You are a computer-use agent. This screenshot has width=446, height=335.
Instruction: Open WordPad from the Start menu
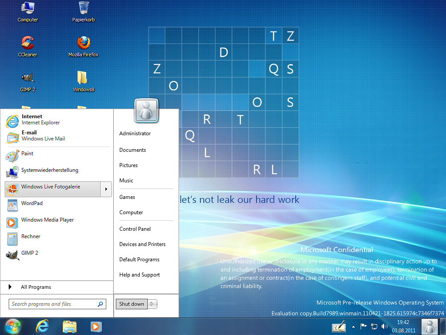(x=31, y=203)
